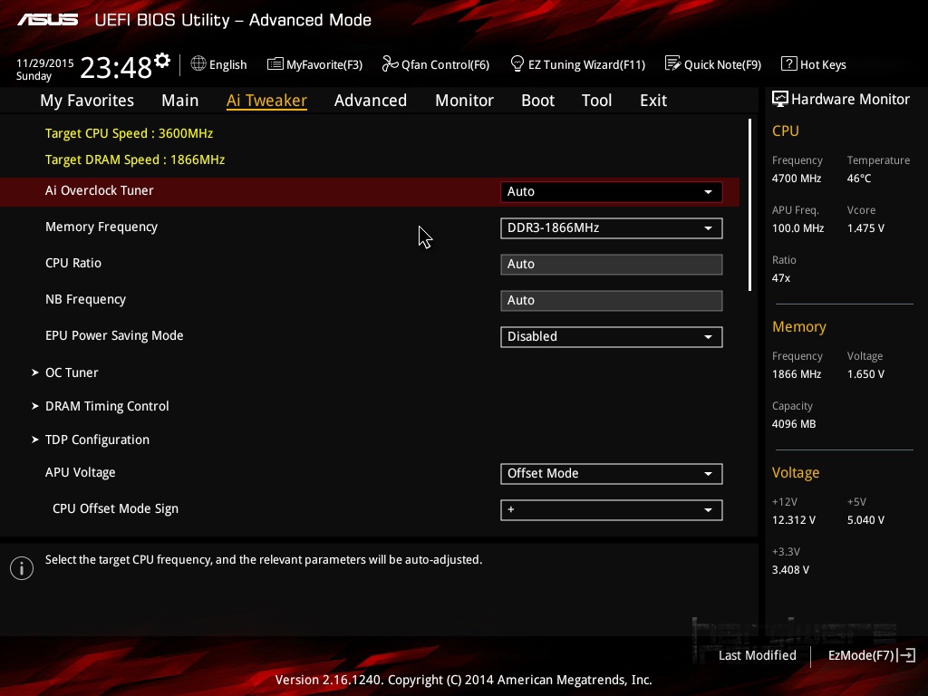
Task: Switch to the Main tab
Action: pyautogui.click(x=180, y=101)
